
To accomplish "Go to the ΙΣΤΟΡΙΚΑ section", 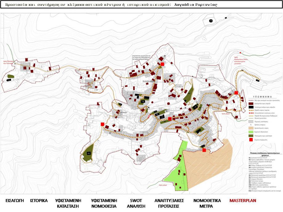I will click(x=39, y=201).
